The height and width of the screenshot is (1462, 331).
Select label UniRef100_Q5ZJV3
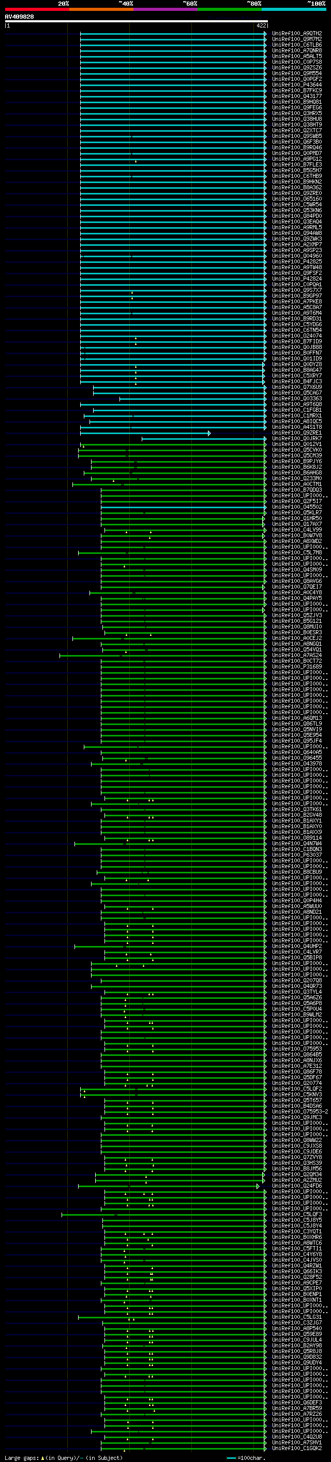coord(297,615)
